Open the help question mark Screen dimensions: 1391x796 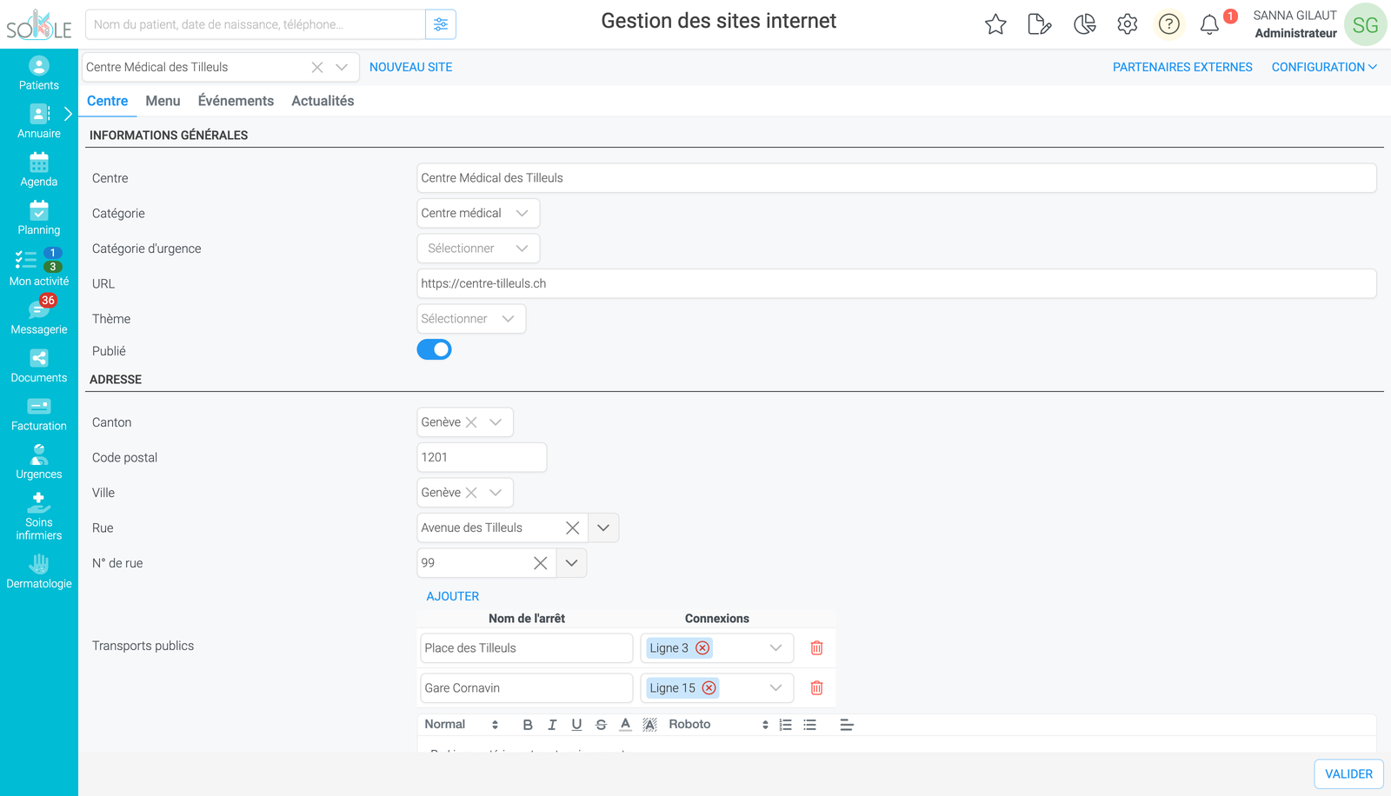coord(1169,24)
